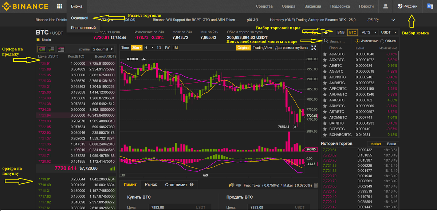Choose Расширенный in the Биржа menu
The image size is (437, 211).
[83, 28]
